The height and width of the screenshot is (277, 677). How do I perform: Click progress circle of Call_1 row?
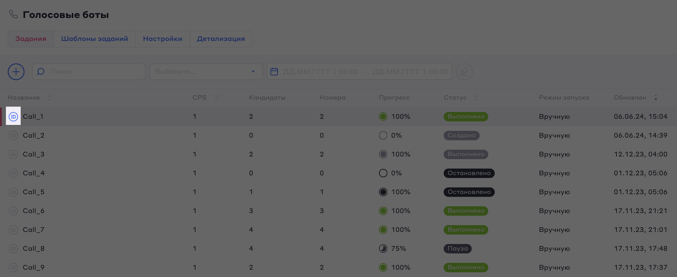tap(383, 116)
